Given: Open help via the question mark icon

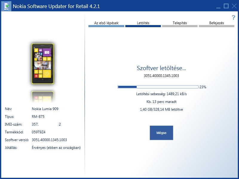Looking at the screenshot, I should [x=233, y=18].
